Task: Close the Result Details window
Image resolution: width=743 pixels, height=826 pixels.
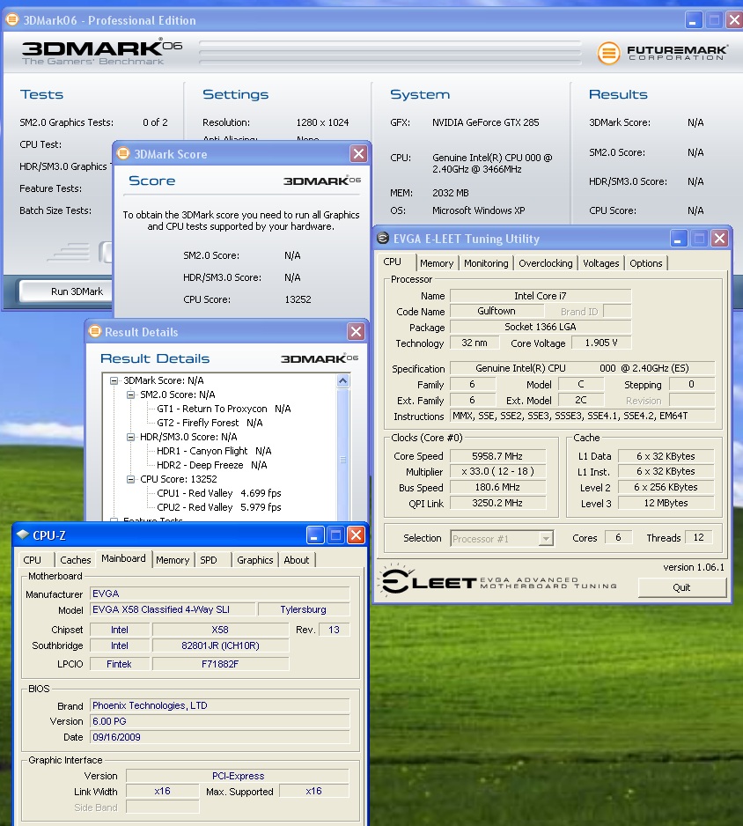Action: [356, 331]
